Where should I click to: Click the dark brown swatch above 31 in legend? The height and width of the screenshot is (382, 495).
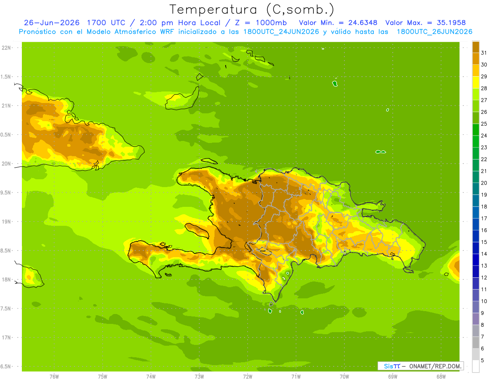point(476,47)
